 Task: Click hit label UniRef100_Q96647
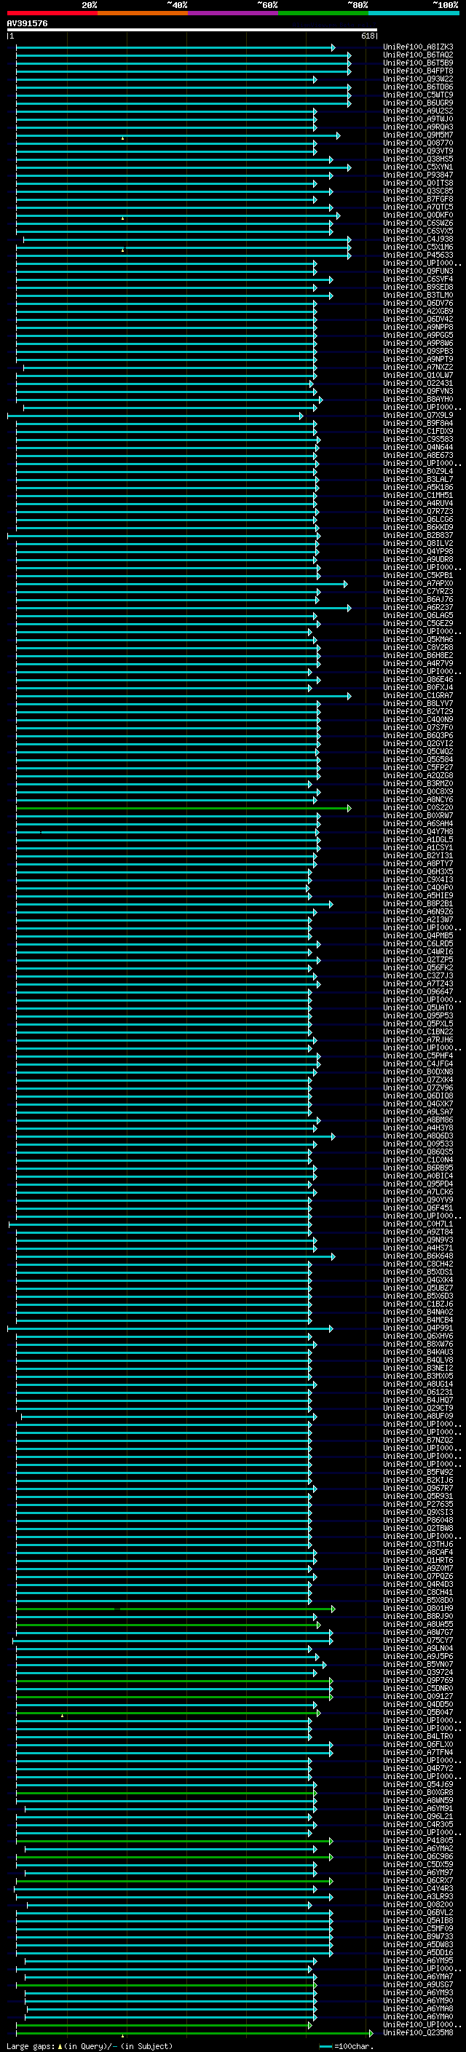point(417,991)
